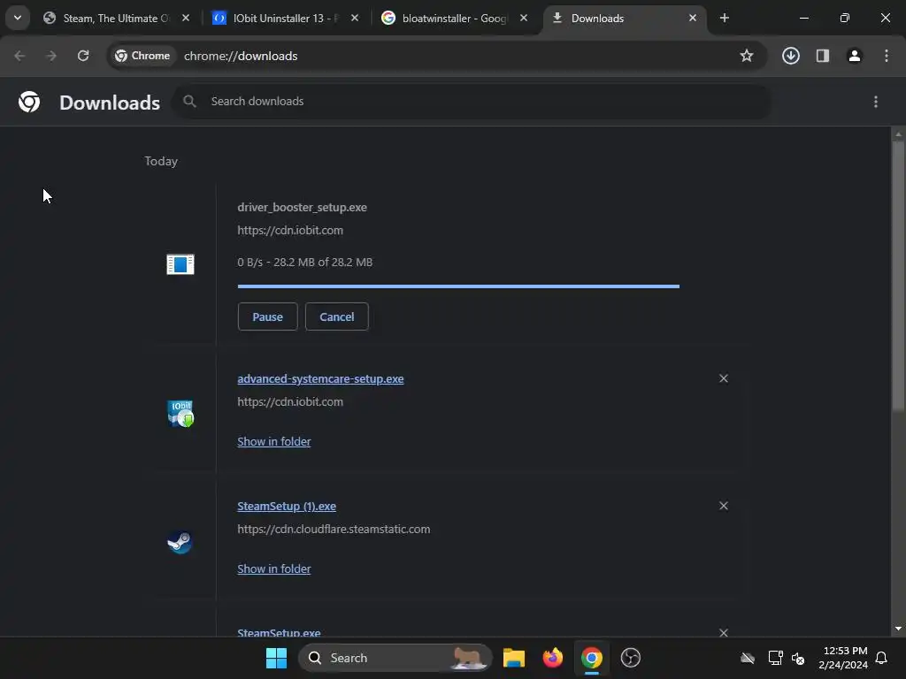The width and height of the screenshot is (906, 679).
Task: Open the profile avatar menu
Action: click(855, 56)
